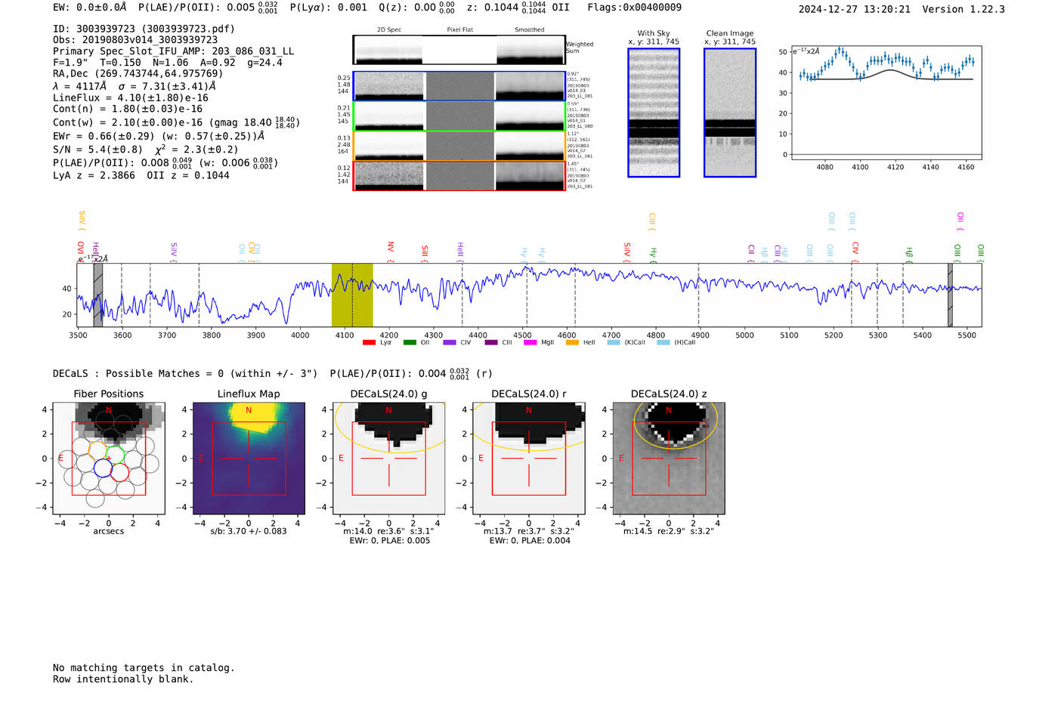1058x720 pixels.
Task: Click 'No matching targets in catalog.' text
Action: (144, 668)
